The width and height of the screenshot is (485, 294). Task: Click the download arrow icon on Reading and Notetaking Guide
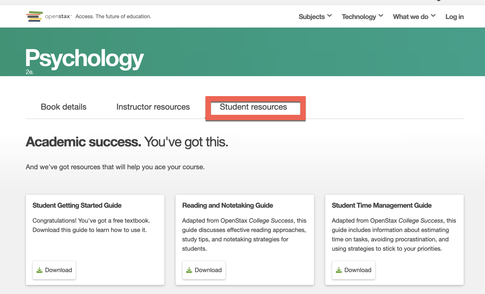coord(190,270)
